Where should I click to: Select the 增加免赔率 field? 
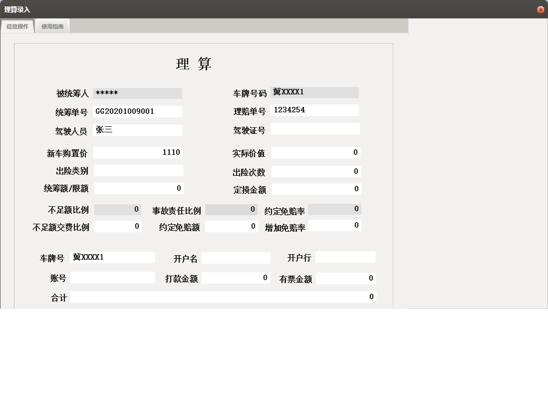(x=335, y=226)
